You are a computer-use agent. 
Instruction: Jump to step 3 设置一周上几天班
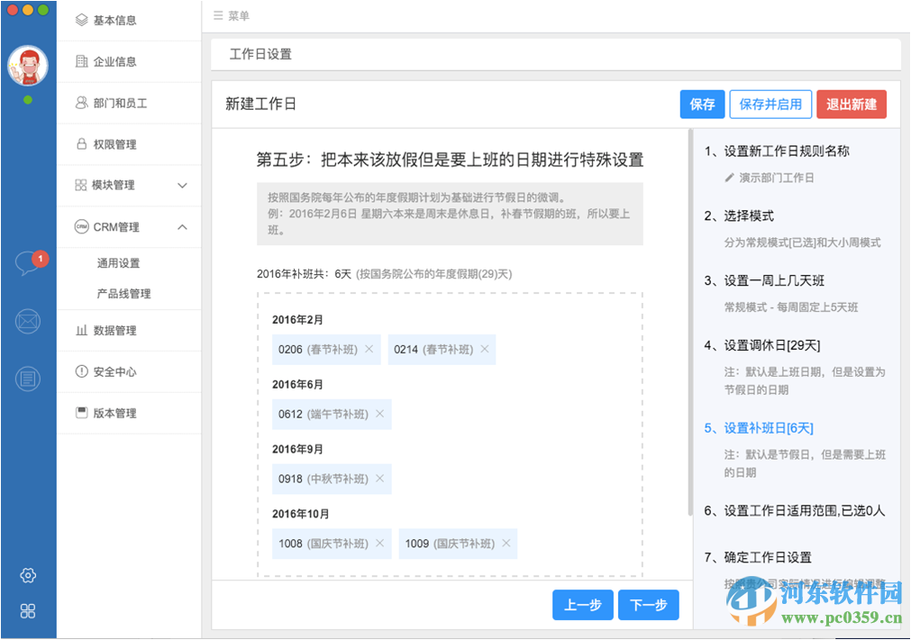[x=764, y=280]
